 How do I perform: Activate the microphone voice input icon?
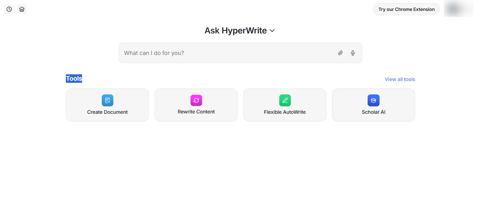click(x=352, y=53)
